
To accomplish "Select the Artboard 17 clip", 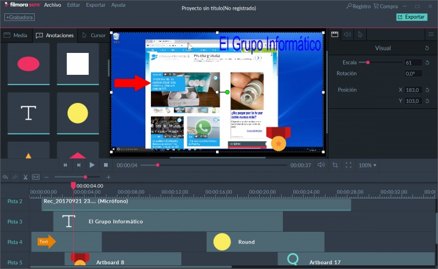I will point(356,259).
